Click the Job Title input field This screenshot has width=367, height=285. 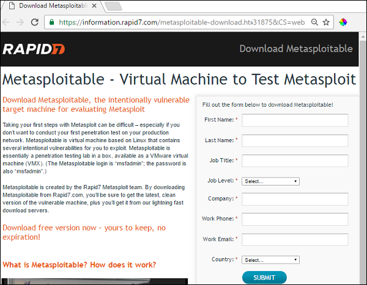(295, 161)
